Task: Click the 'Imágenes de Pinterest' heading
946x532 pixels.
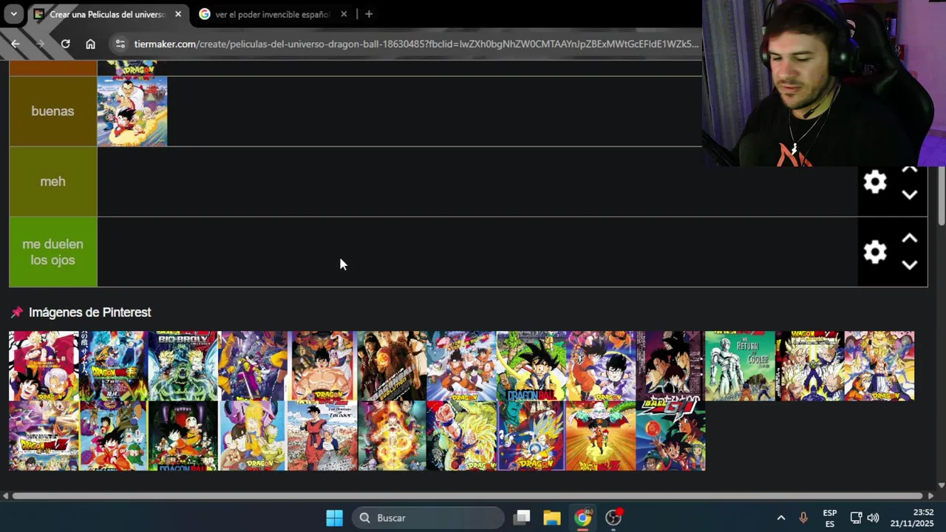Action: [89, 313]
